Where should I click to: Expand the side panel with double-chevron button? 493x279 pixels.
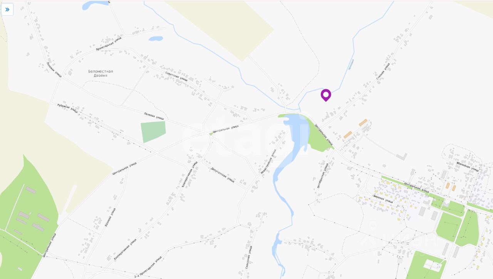tap(7, 10)
